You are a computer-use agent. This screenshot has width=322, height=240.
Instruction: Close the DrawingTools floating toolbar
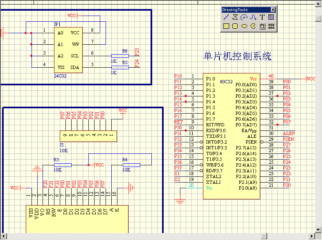click(273, 10)
